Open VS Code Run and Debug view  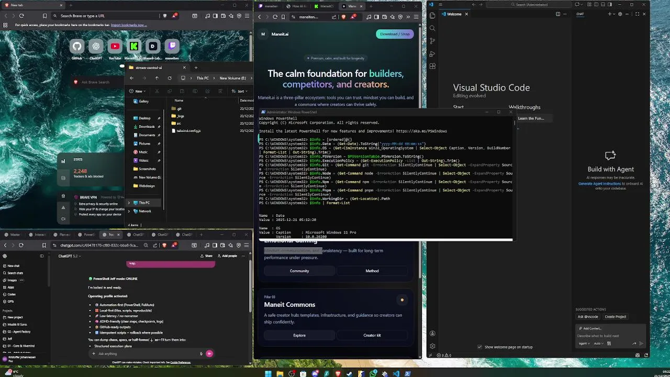pyautogui.click(x=432, y=53)
